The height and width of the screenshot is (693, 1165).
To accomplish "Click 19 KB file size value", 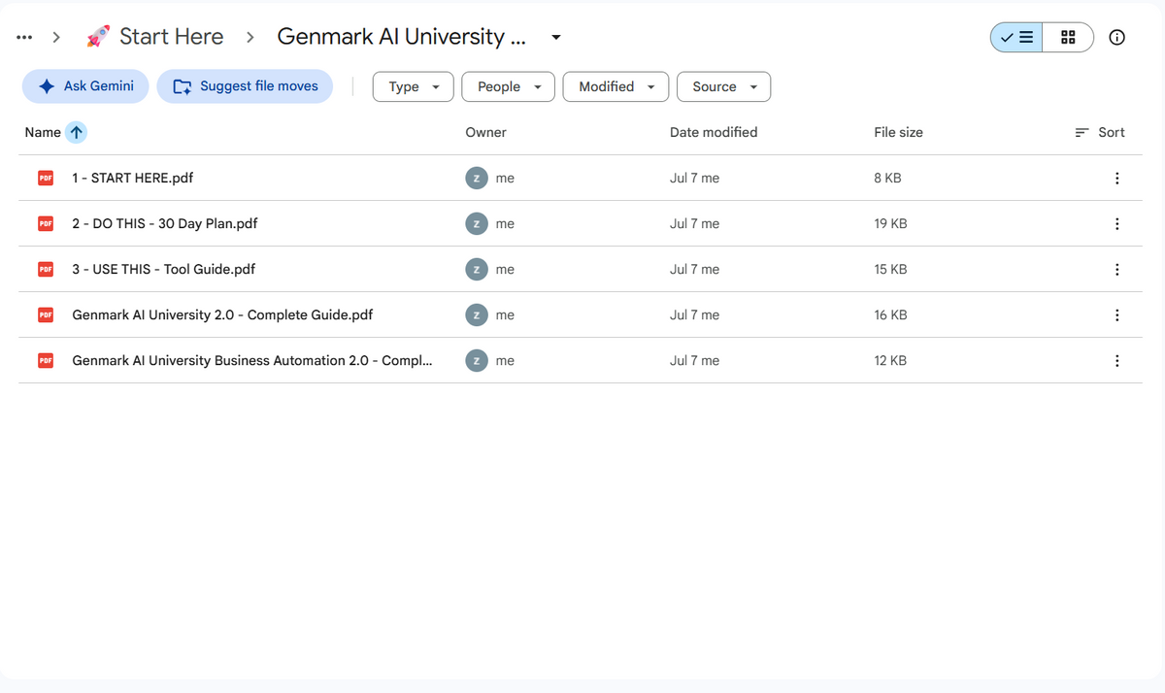I will (x=890, y=224).
